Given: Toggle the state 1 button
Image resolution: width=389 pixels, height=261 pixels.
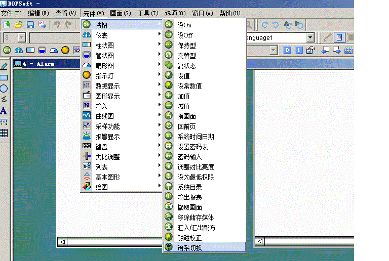Looking at the screenshot, I should click(298, 50).
